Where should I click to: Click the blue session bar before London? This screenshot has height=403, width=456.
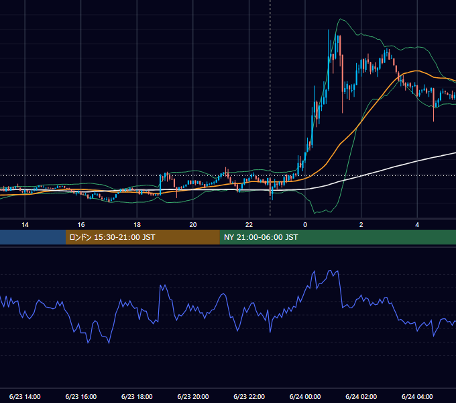[x=33, y=237]
